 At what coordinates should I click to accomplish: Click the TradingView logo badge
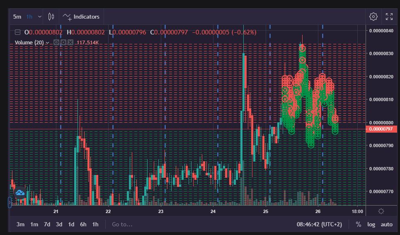pyautogui.click(x=20, y=193)
